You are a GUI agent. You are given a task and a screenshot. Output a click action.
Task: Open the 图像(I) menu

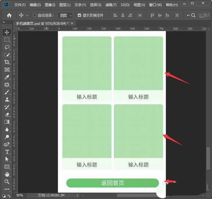tap(50, 5)
